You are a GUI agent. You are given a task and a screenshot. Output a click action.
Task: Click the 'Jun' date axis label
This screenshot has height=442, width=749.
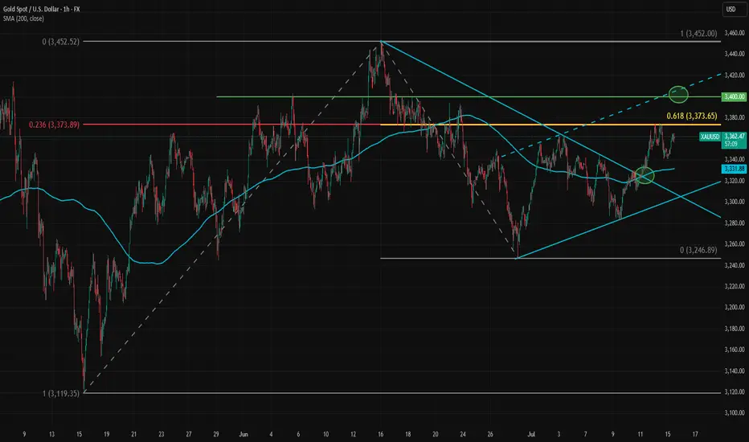coord(244,434)
